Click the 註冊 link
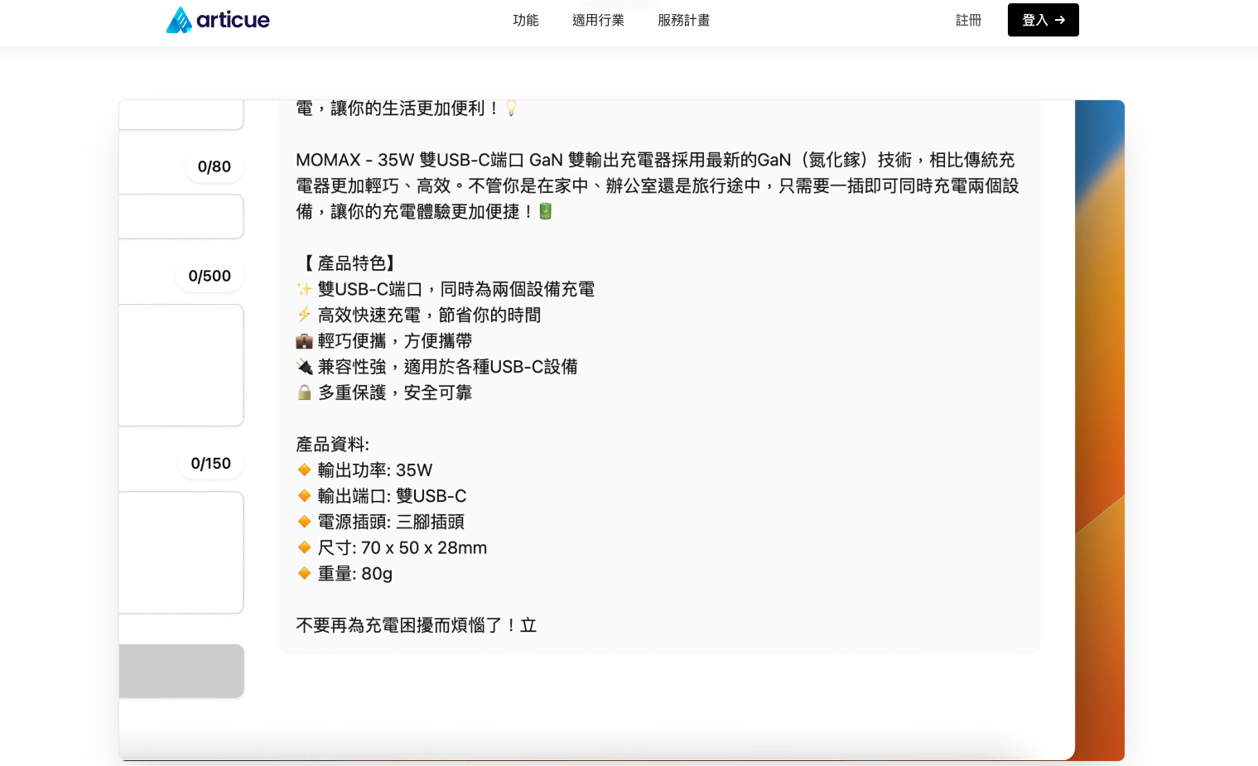1258x766 pixels. (x=968, y=20)
